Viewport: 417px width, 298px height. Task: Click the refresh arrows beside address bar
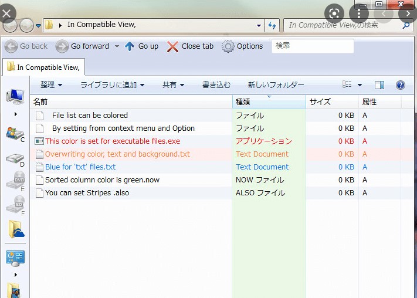[x=272, y=25]
